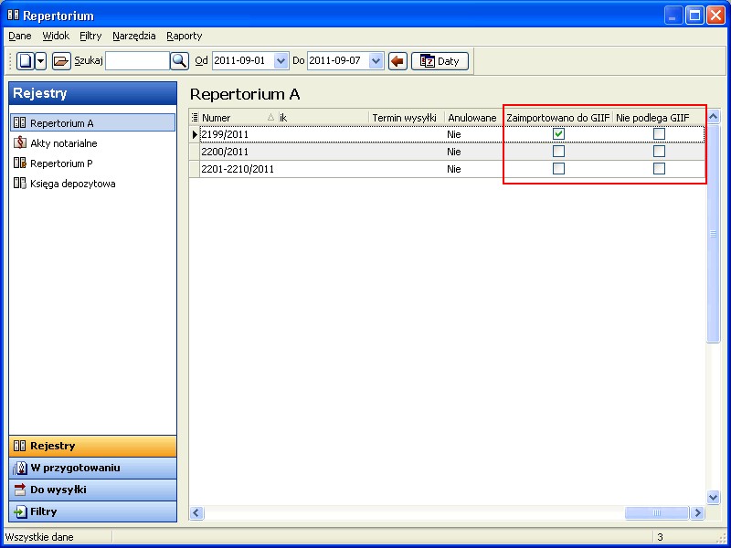Viewport: 731px width, 548px height.
Task: Click the column chooser grid icon
Action: pos(194,118)
